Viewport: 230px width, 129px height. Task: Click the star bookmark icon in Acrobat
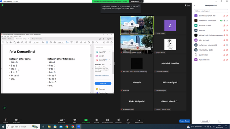point(7,42)
